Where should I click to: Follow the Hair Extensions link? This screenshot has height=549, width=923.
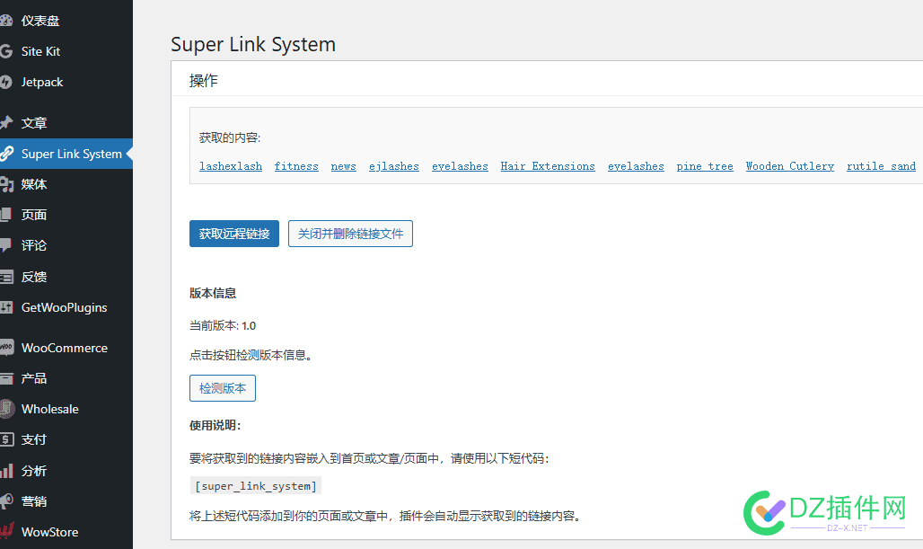548,166
